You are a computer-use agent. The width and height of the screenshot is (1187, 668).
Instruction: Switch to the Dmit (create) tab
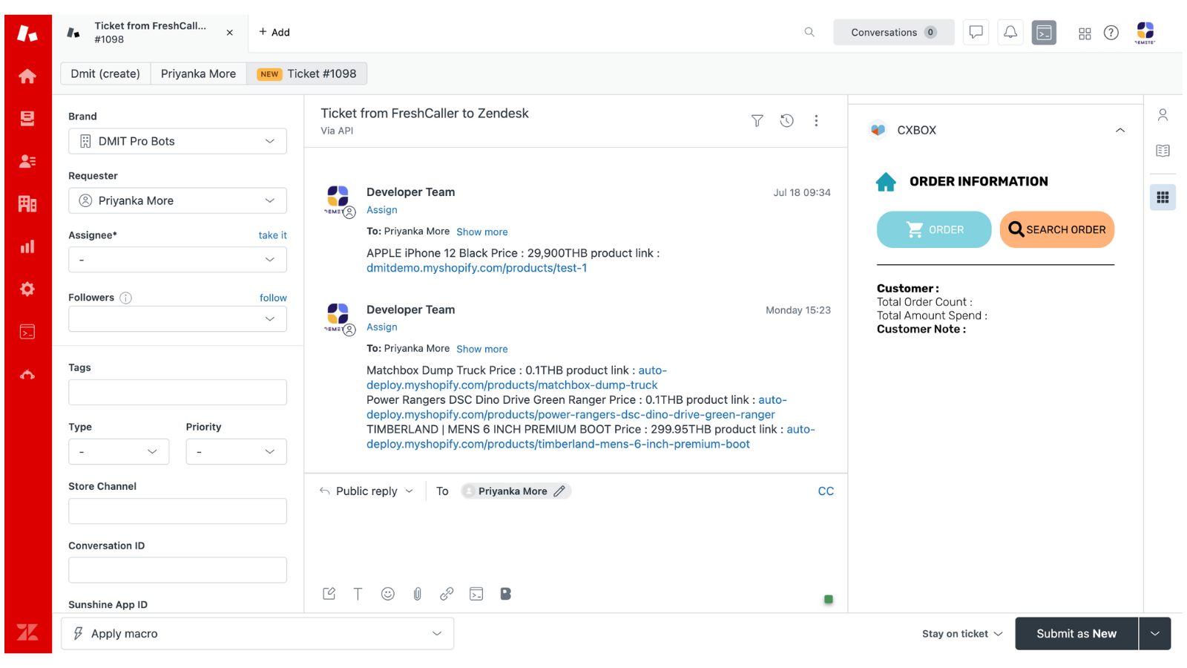point(105,73)
